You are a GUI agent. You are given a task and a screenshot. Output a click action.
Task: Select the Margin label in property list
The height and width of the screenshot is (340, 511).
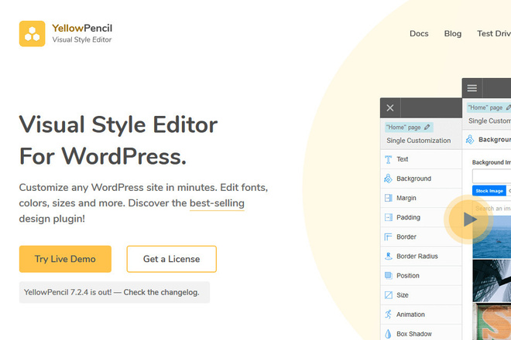coord(406,198)
